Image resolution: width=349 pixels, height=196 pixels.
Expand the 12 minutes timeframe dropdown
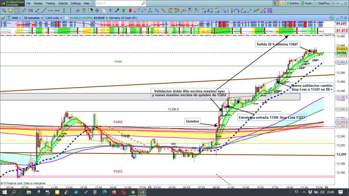[x=33, y=17]
